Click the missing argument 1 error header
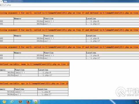This screenshot has width=139, height=104. (x=69, y=13)
